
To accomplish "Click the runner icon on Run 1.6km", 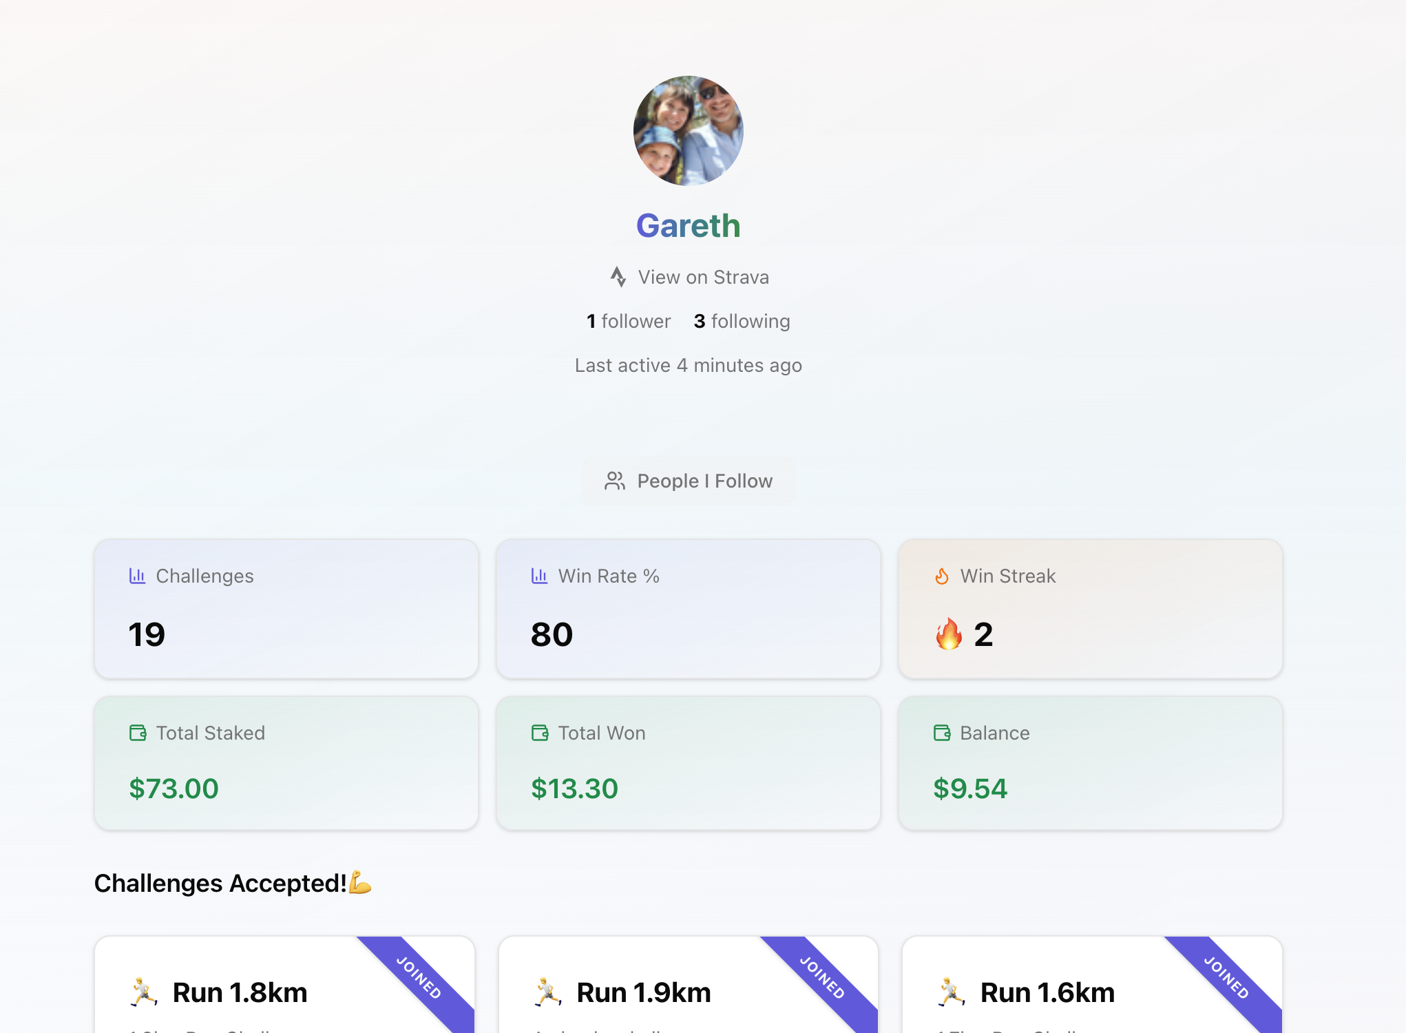I will pyautogui.click(x=952, y=992).
